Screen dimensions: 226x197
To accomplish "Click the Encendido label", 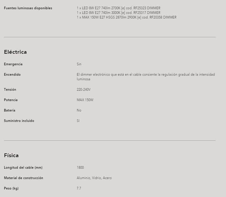I will pos(12,75).
